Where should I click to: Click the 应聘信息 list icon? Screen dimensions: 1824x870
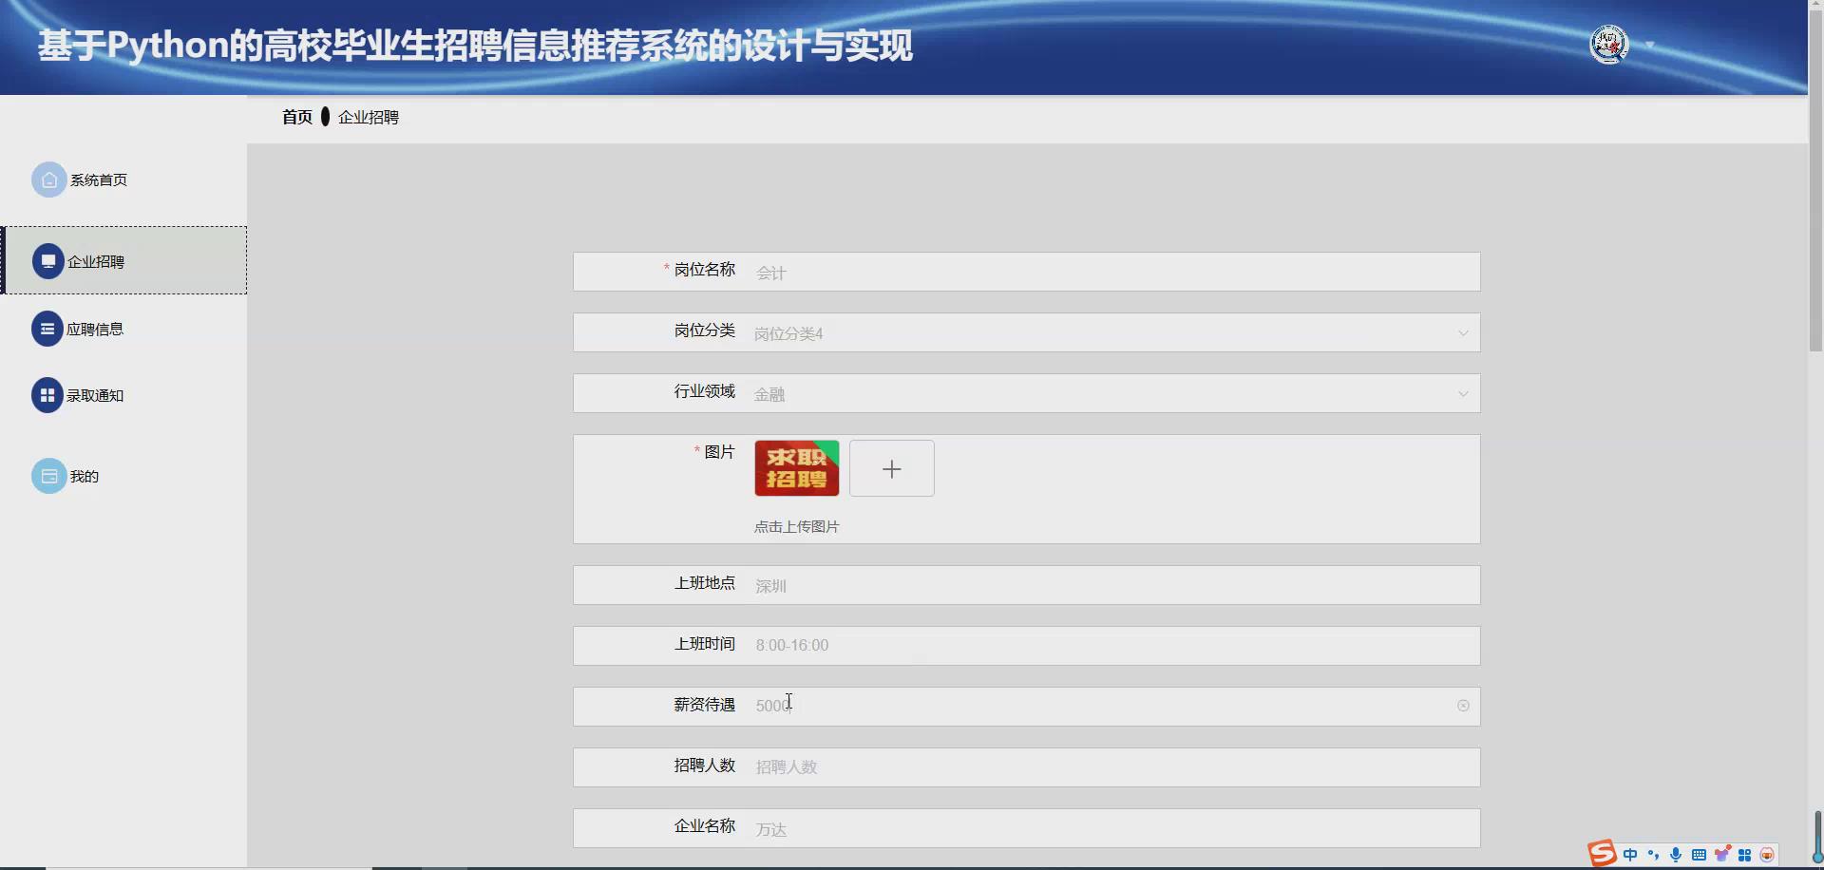[x=47, y=329]
